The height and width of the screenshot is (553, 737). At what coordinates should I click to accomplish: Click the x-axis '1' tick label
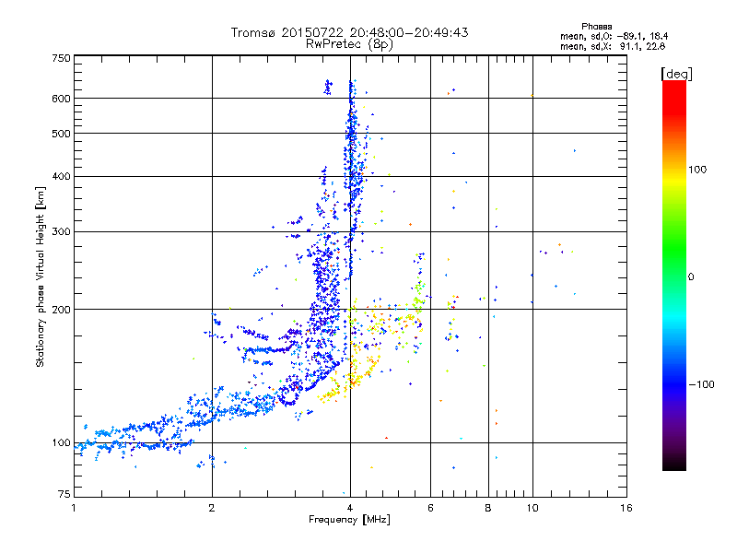(74, 508)
